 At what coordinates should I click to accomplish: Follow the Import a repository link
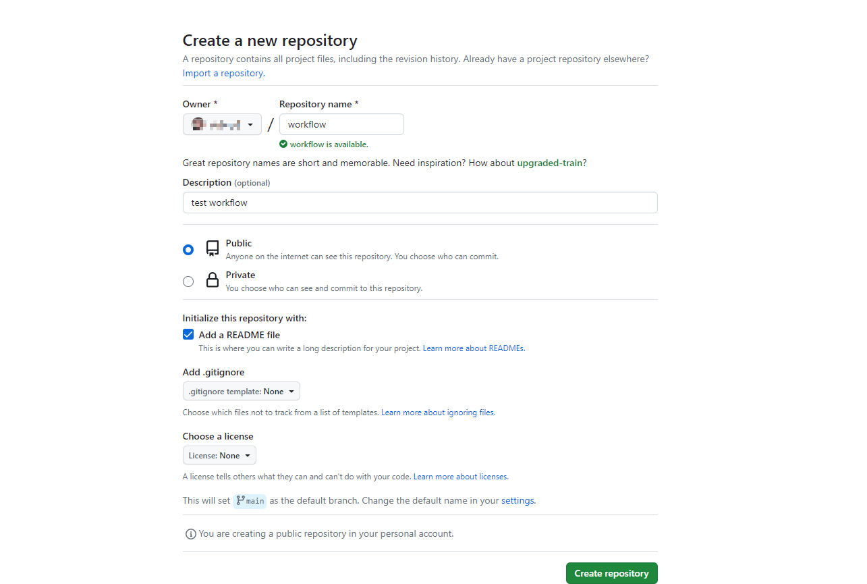coord(223,73)
